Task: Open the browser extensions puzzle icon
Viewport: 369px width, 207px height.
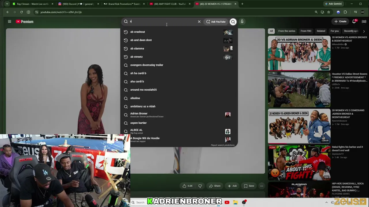Action: point(345,12)
